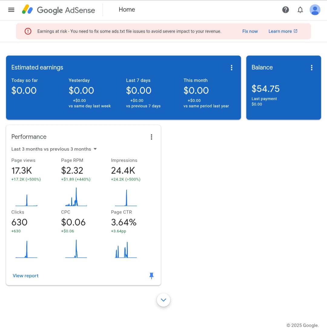The width and height of the screenshot is (327, 334).
Task: Click the external link icon beside Learn more
Action: [x=296, y=31]
